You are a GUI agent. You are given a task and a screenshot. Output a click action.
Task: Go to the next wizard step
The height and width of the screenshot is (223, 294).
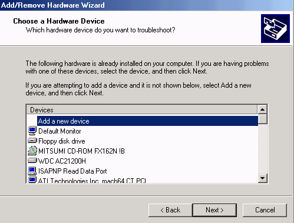[x=214, y=210]
